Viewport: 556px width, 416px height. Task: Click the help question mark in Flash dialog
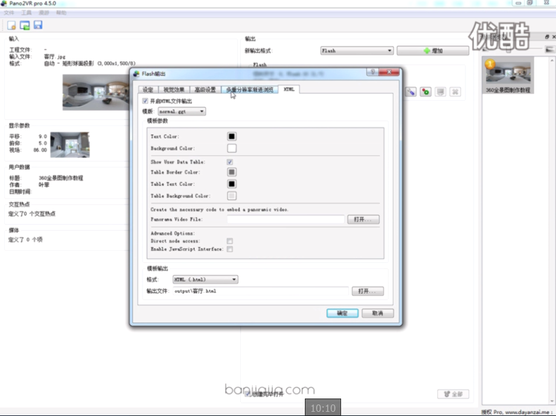coord(372,72)
